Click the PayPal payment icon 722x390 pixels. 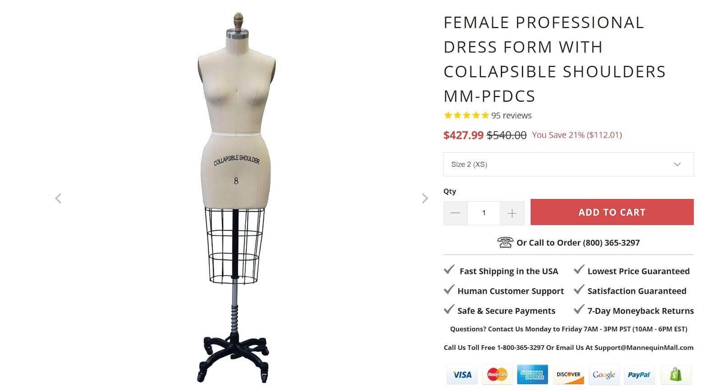639,375
